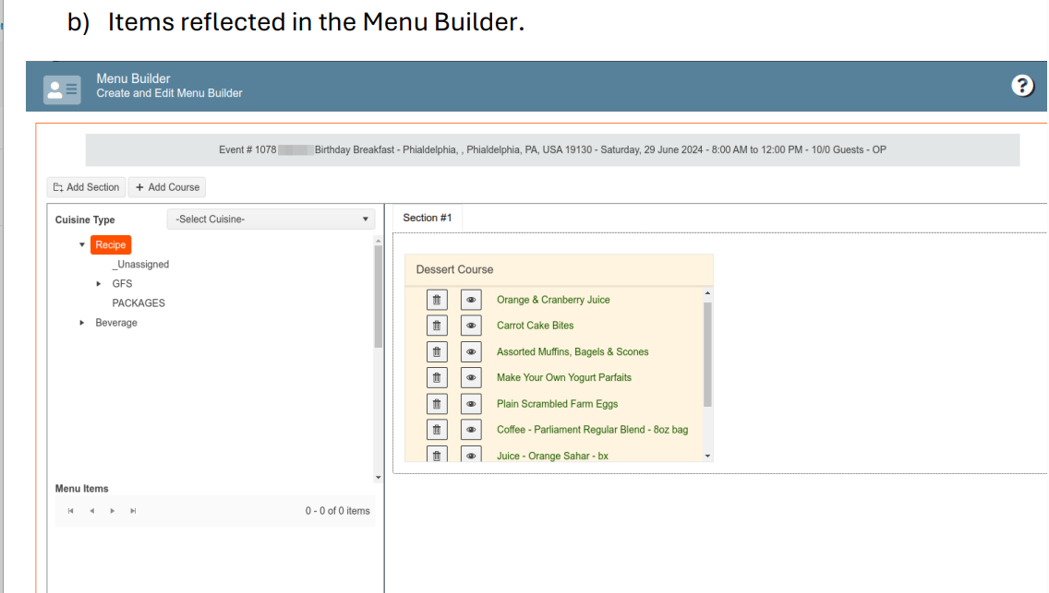Click the Dessert Course list scrollbar down arrow
The width and height of the screenshot is (1049, 593).
[x=708, y=456]
